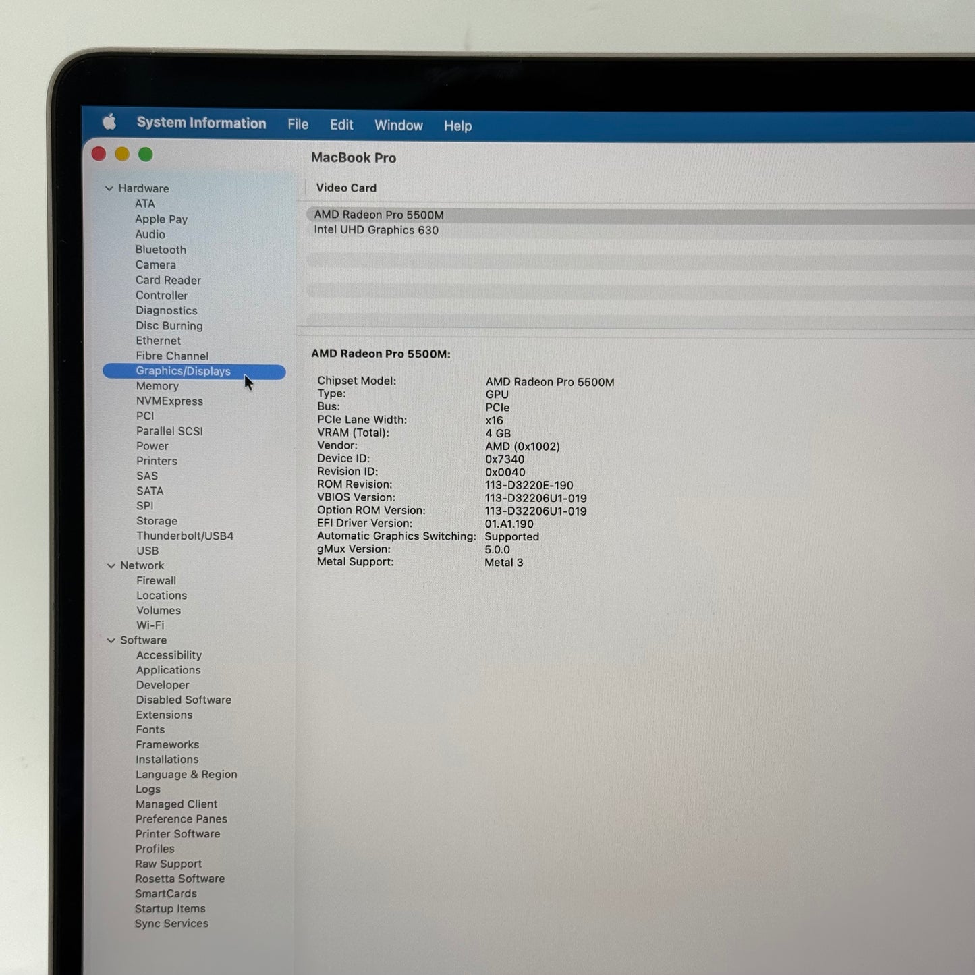This screenshot has height=975, width=975.
Task: Open the Edit menu
Action: [341, 125]
